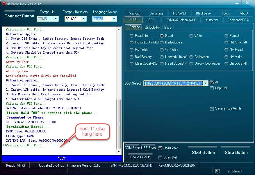Select the ReadInfo radio option

point(131,36)
